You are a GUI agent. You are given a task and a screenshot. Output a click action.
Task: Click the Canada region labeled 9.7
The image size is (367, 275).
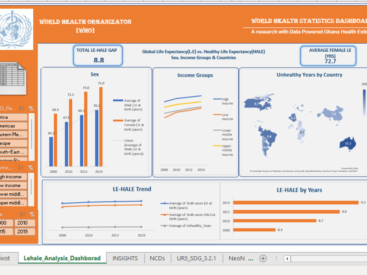[257, 104]
